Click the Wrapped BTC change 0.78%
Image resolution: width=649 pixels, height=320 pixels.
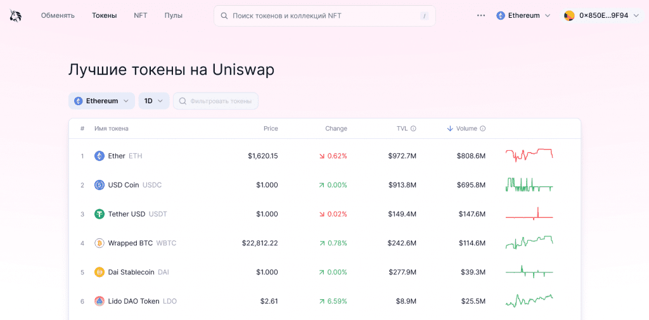(x=337, y=243)
